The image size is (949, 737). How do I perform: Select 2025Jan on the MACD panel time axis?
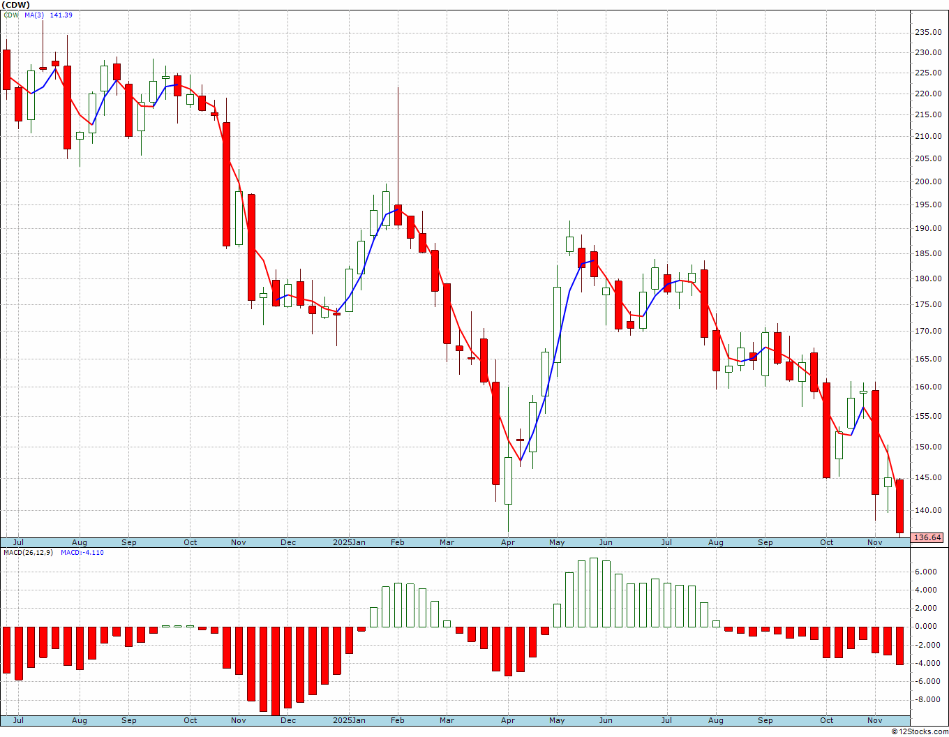(349, 720)
